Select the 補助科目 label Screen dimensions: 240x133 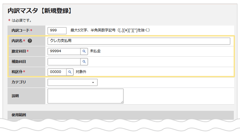19,62
